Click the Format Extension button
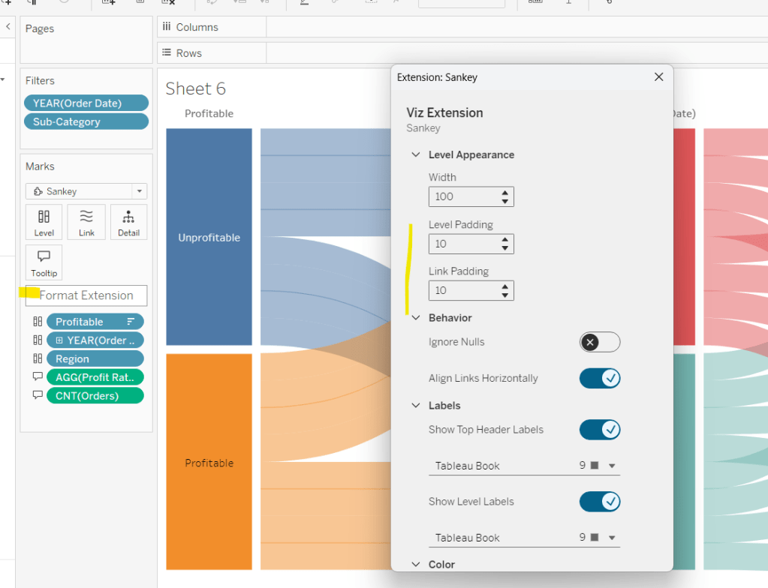The image size is (768, 588). click(x=86, y=295)
